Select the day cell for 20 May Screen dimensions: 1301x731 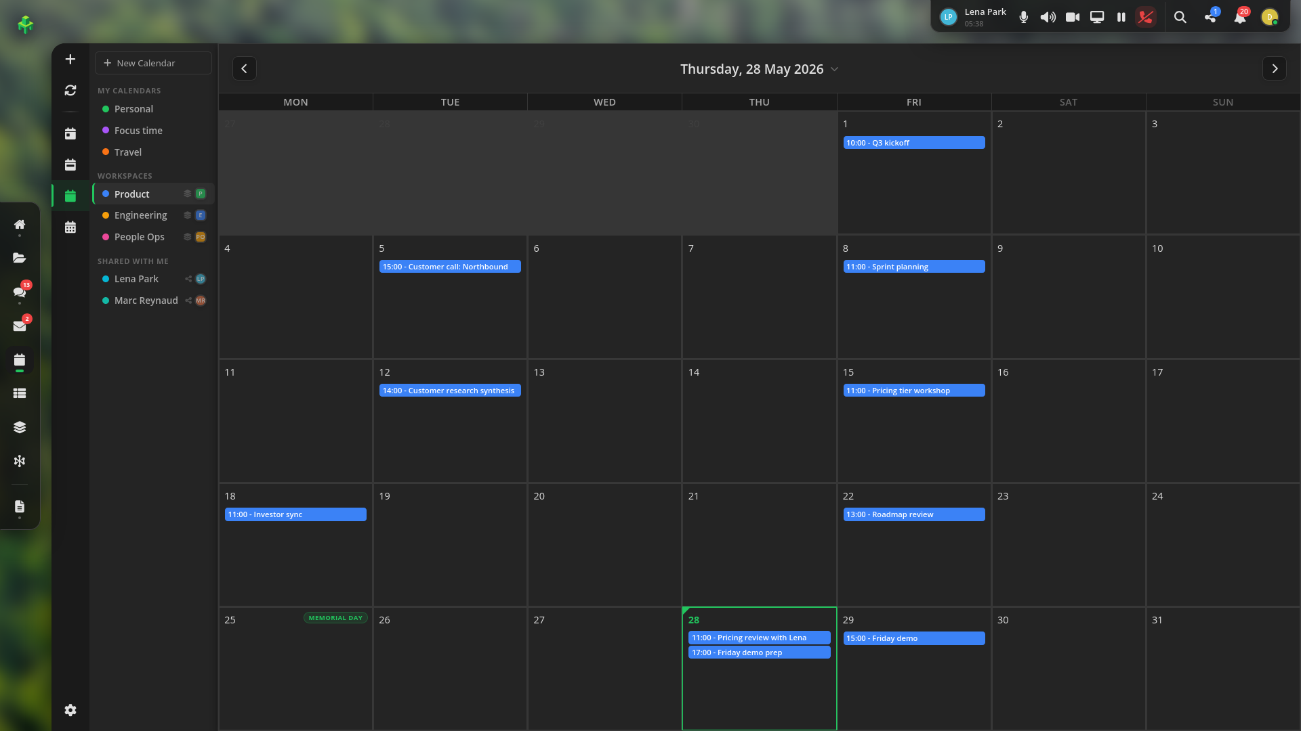pos(604,544)
